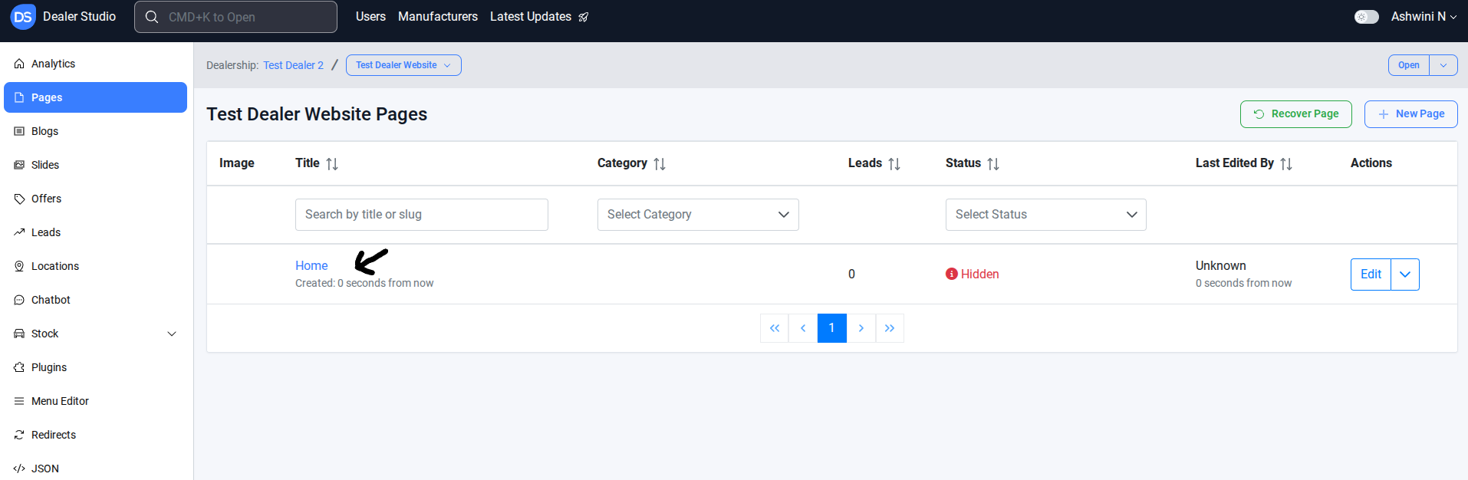Create a New Page

[1411, 114]
